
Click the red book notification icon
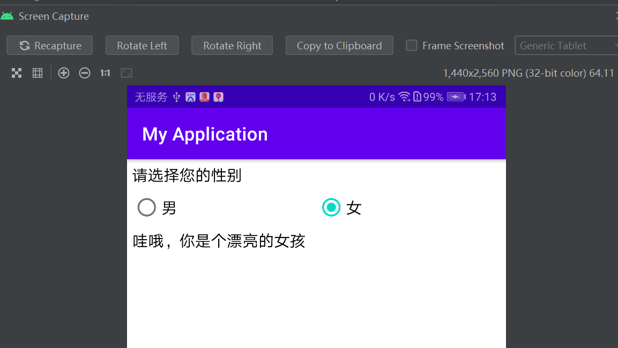[x=204, y=97]
